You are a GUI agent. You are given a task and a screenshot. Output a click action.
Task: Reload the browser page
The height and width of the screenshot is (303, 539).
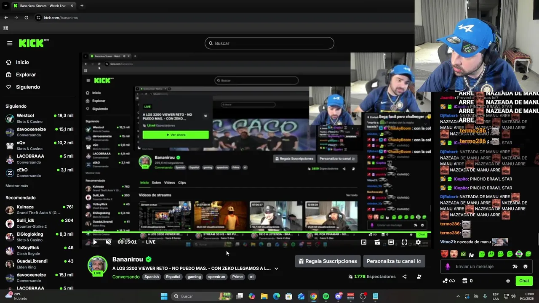point(26,18)
